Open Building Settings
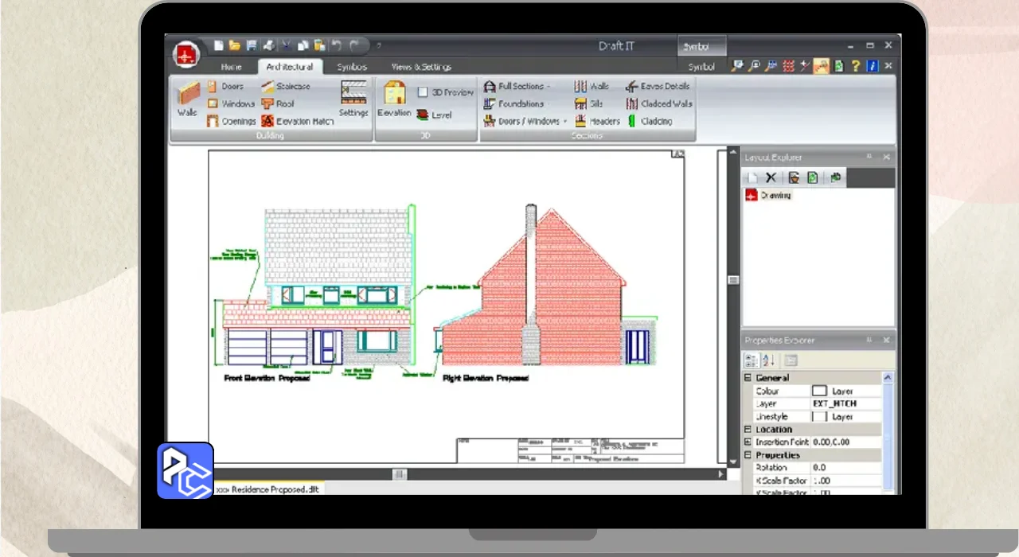This screenshot has height=557, width=1019. coord(353,99)
